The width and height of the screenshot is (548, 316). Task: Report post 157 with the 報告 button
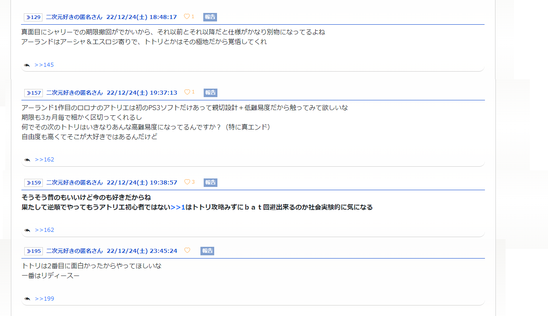[x=211, y=93]
